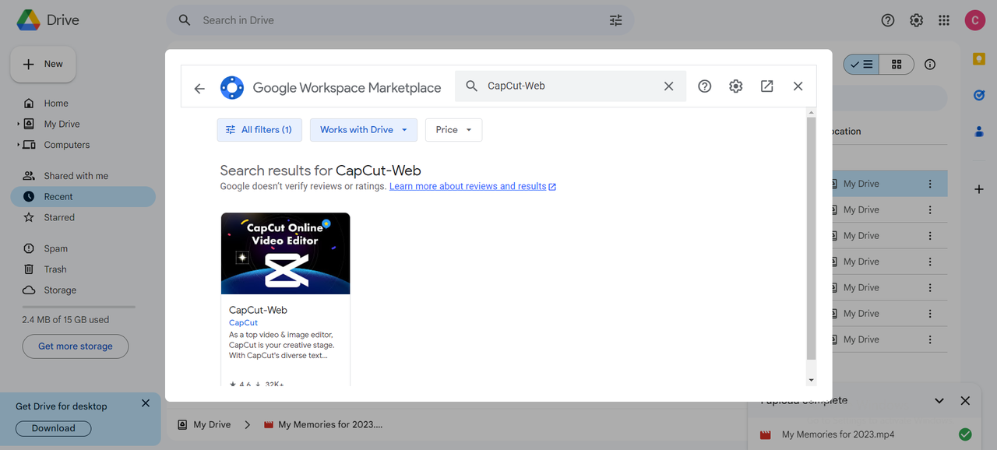Click the CapCut Online Video Editor thumbnail
The width and height of the screenshot is (997, 450).
click(x=286, y=254)
